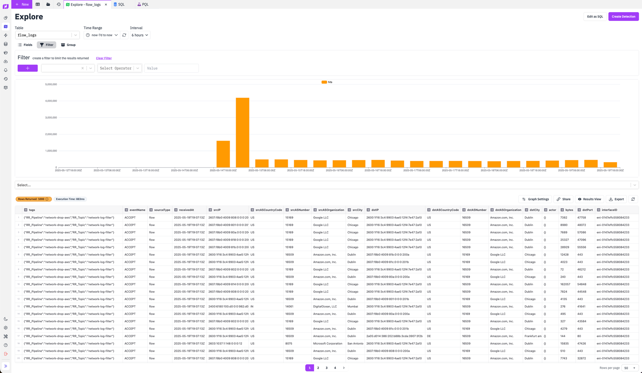Toggle dark mode moon icon in sidebar
The image size is (642, 373).
coord(5,319)
